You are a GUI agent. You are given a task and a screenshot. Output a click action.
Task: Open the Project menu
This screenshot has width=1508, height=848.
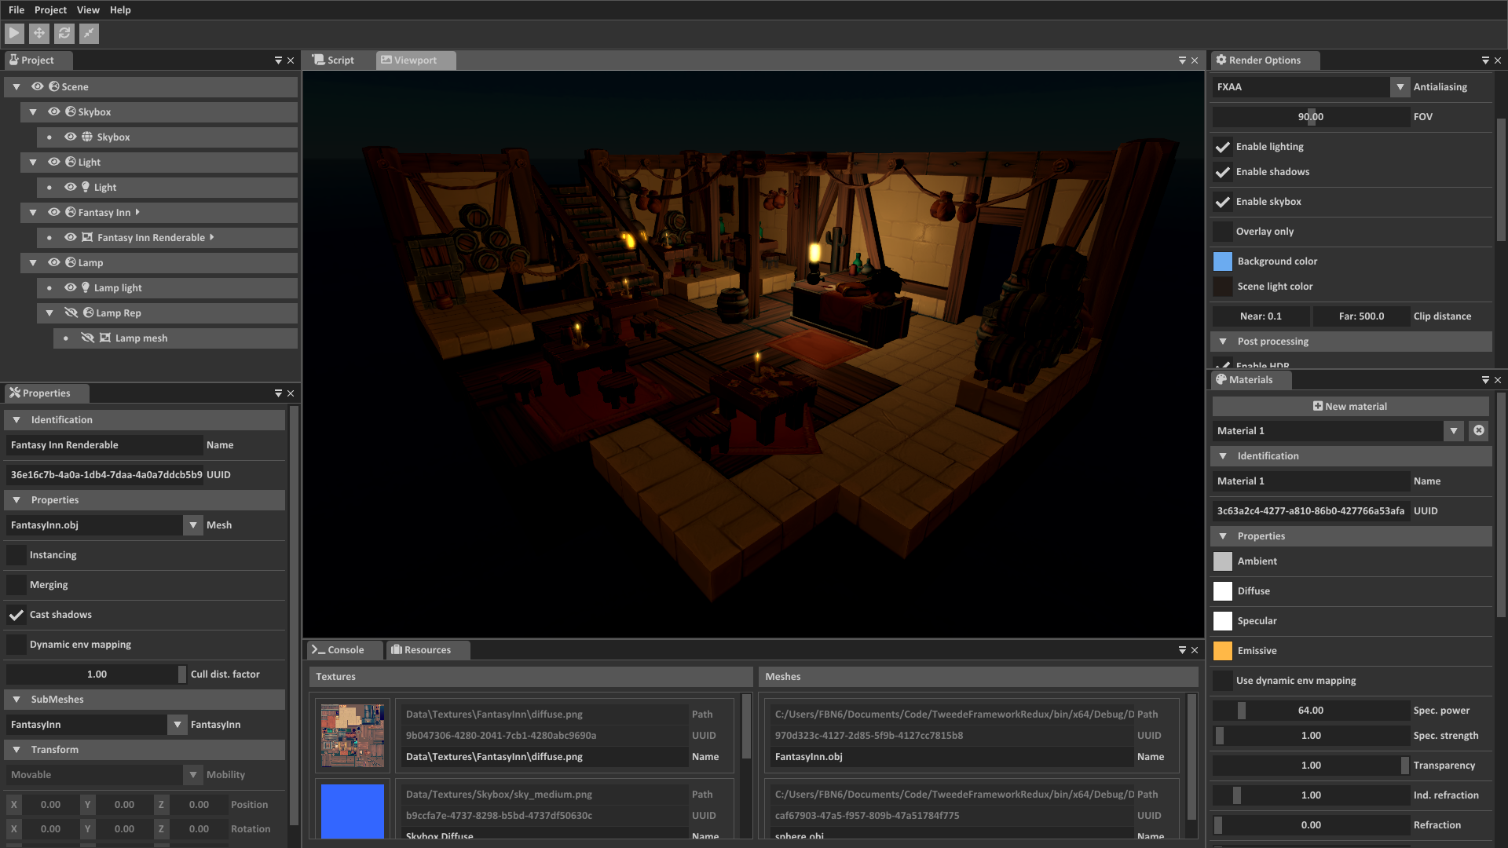click(x=50, y=10)
